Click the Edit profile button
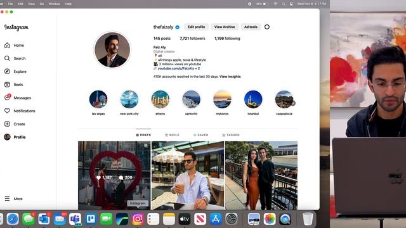Screen dimensions: 406x228 point(196,27)
